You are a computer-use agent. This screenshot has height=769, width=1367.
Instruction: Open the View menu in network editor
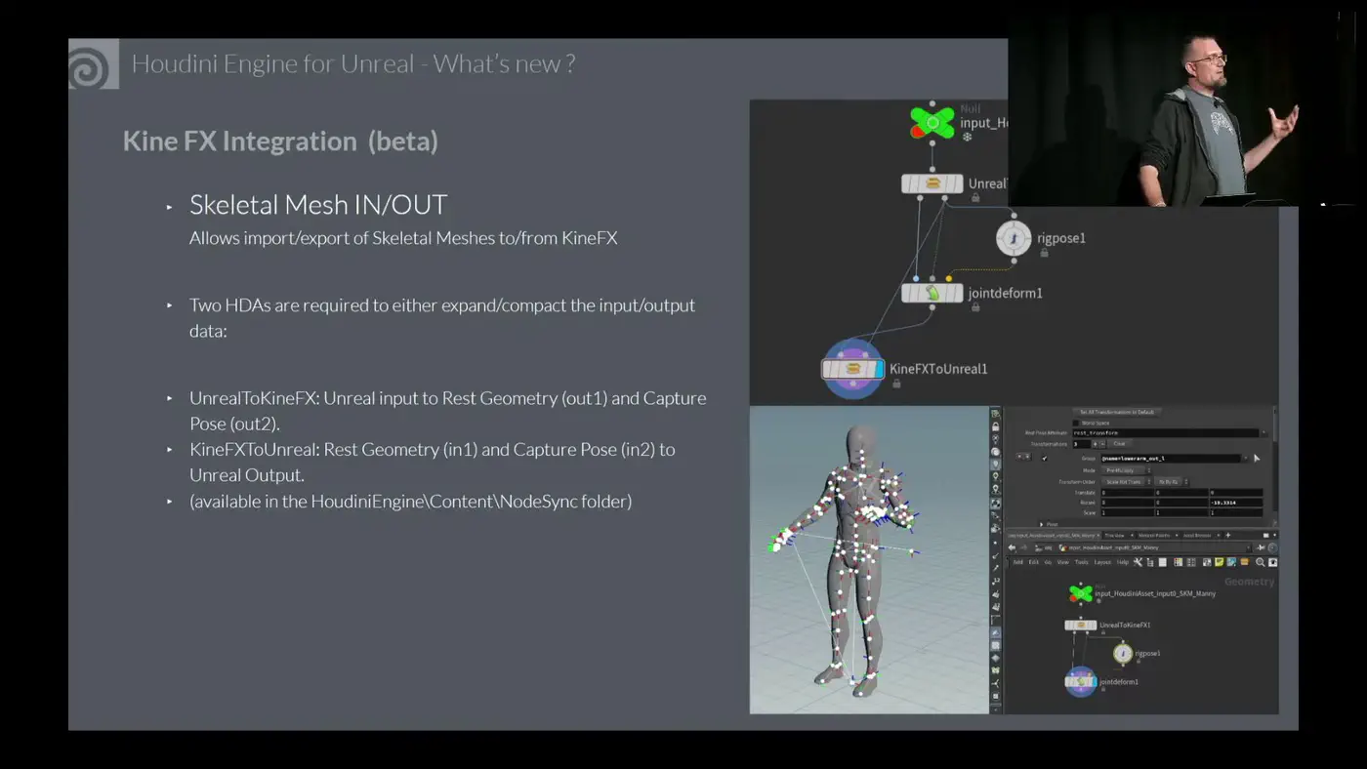pos(1063,562)
